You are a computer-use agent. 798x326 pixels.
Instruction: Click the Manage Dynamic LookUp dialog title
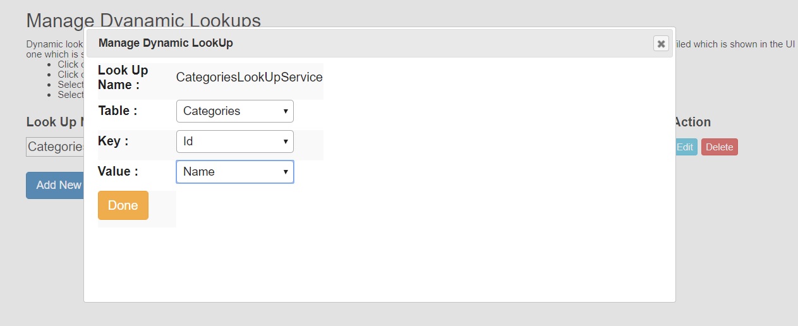tap(166, 43)
